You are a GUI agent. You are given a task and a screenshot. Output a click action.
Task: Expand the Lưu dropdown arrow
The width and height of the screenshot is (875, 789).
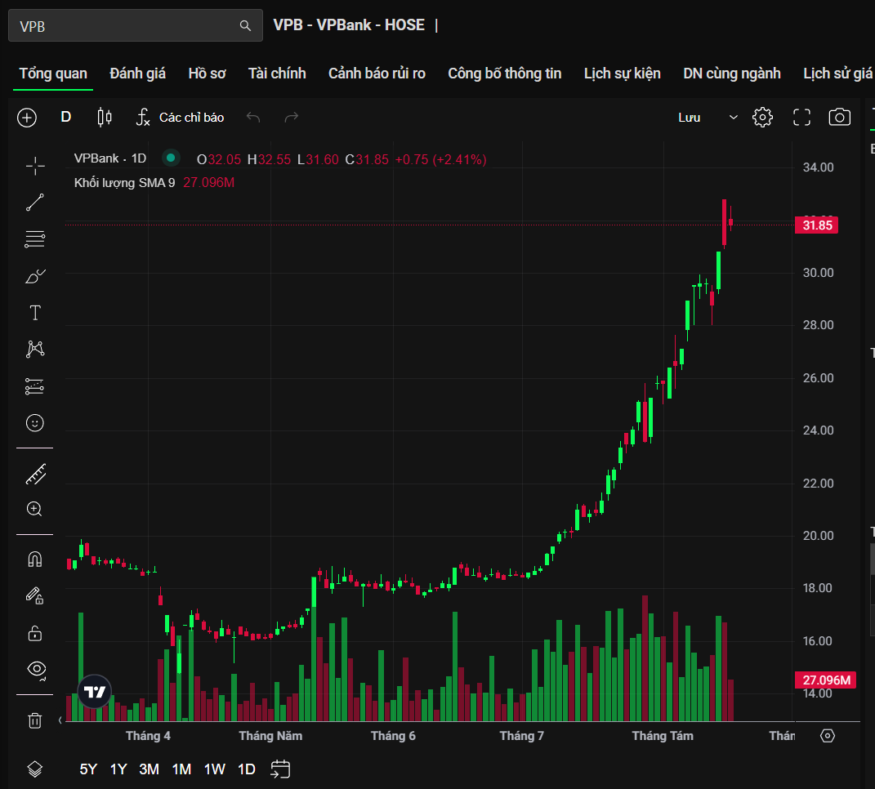pyautogui.click(x=734, y=117)
